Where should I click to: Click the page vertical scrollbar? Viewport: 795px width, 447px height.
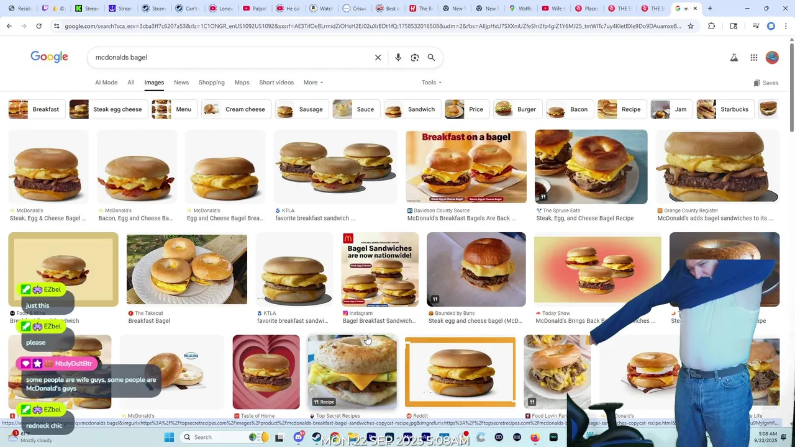point(791,87)
